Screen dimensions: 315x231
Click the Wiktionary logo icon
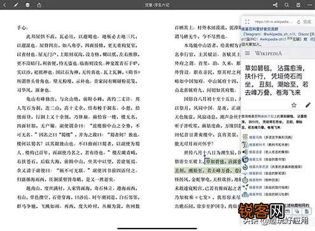pos(245,137)
